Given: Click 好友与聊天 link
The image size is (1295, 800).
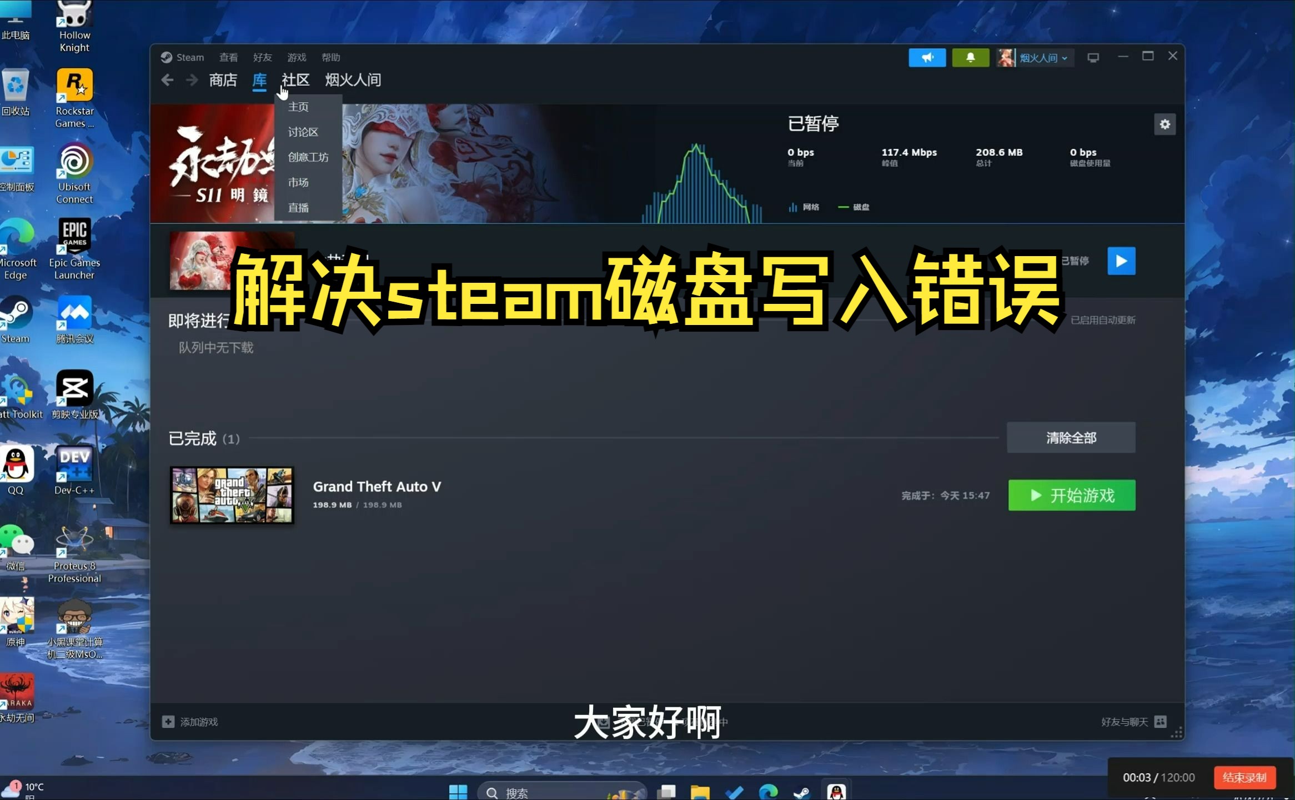Looking at the screenshot, I should pos(1124,722).
